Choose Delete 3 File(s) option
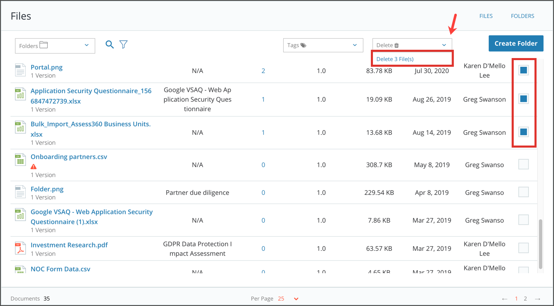The height and width of the screenshot is (306, 554). tap(395, 59)
